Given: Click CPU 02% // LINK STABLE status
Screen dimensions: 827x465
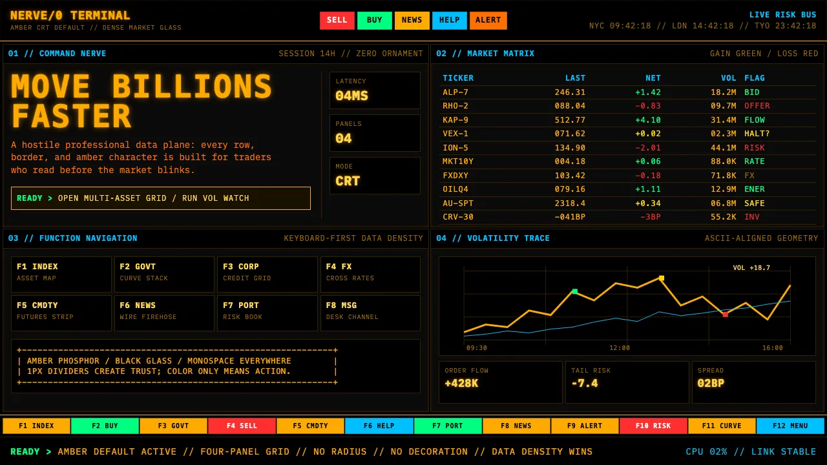Looking at the screenshot, I should [751, 452].
